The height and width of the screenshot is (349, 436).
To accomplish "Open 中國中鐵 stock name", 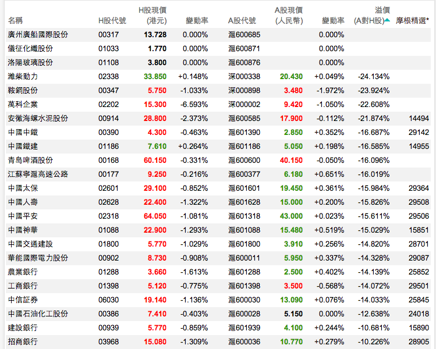I will tap(23, 132).
